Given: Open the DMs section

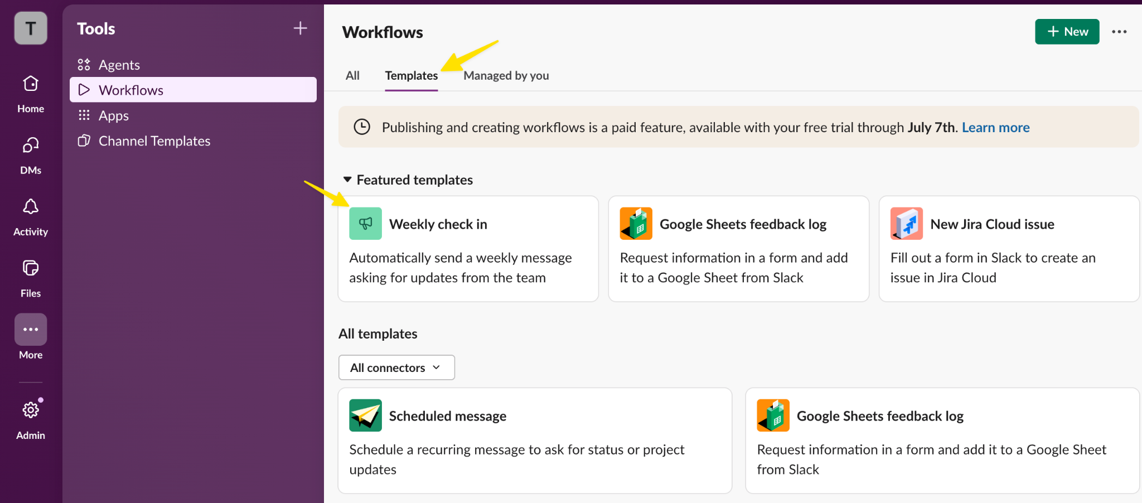Looking at the screenshot, I should [x=31, y=154].
